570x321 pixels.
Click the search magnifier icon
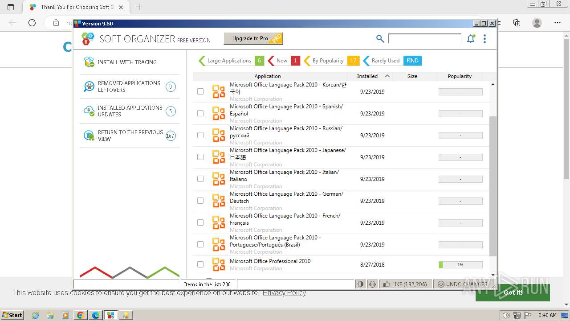tap(380, 39)
